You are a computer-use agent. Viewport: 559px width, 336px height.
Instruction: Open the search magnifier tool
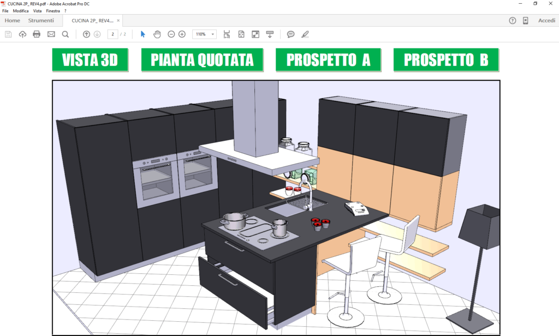(66, 34)
